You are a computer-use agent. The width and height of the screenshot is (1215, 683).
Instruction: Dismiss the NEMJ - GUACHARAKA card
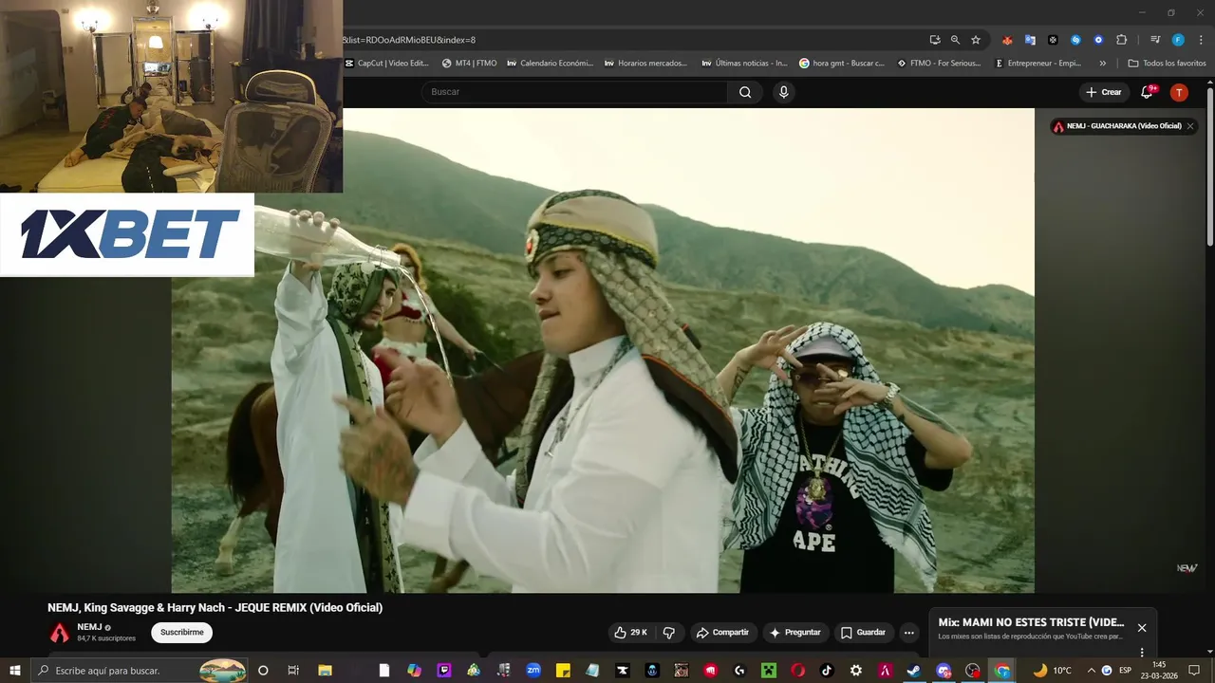[x=1190, y=126]
